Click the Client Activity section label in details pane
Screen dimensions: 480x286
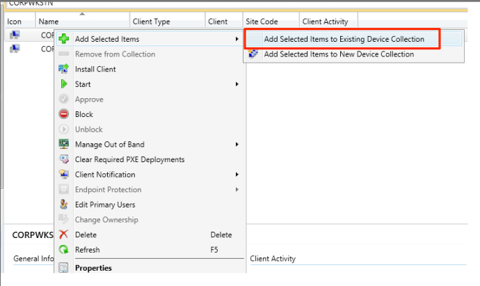(273, 258)
